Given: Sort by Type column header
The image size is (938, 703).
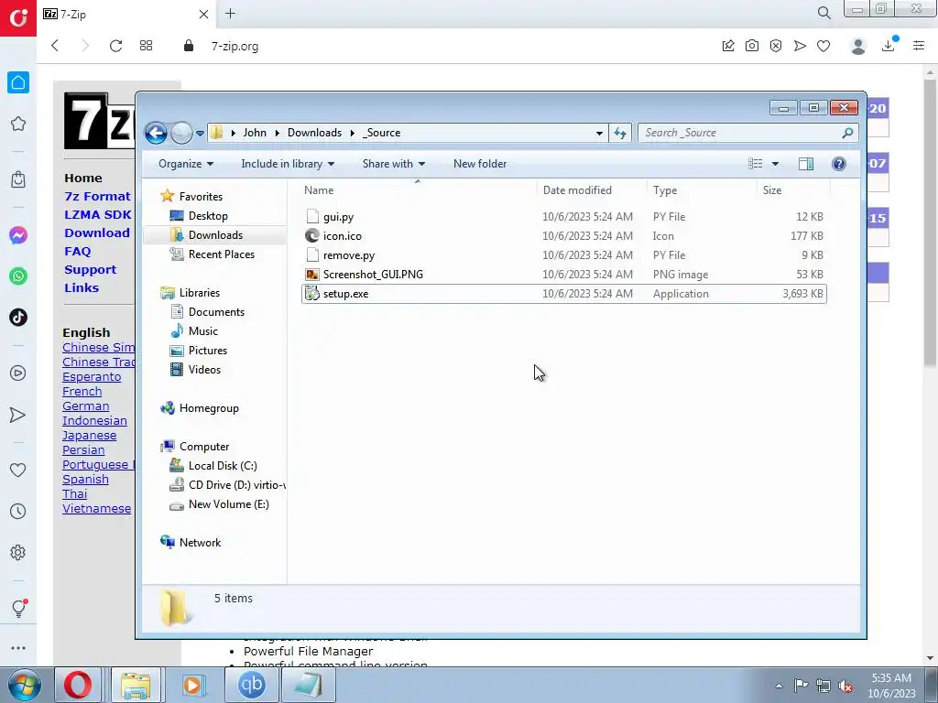Looking at the screenshot, I should click(x=702, y=190).
